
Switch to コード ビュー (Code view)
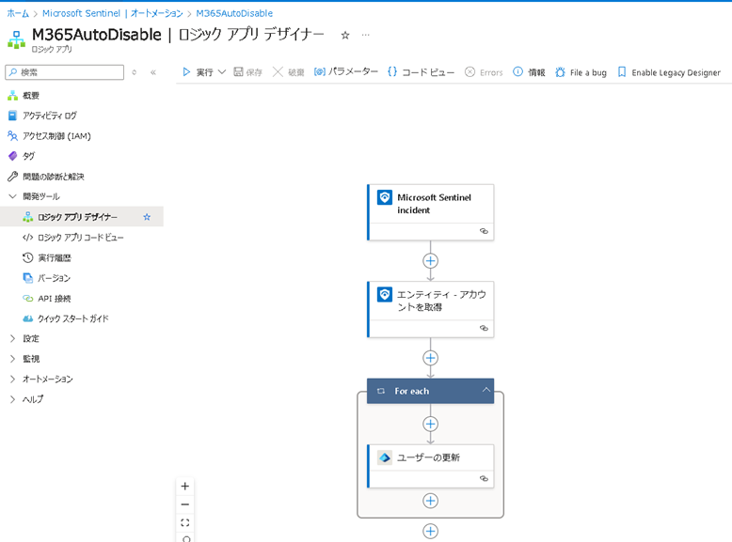pos(421,72)
